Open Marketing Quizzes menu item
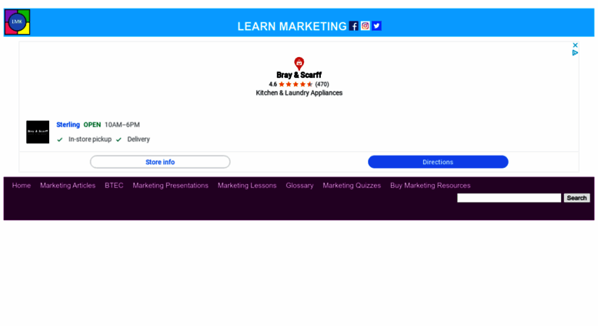The height and width of the screenshot is (326, 598). [352, 186]
